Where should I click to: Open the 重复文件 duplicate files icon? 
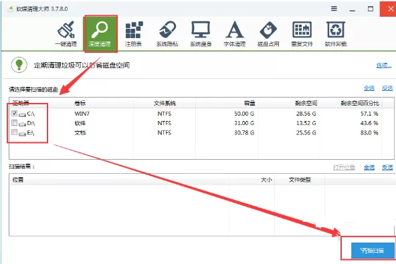302,34
